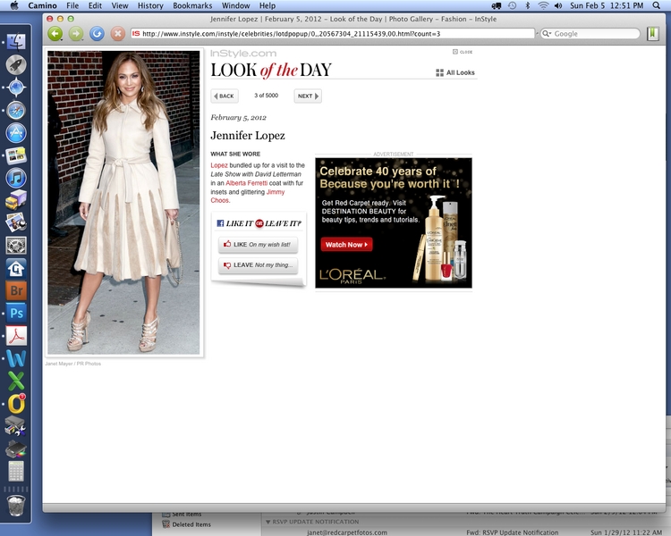671x536 pixels.
Task: Open the App Store in the Dock
Action: (16, 133)
